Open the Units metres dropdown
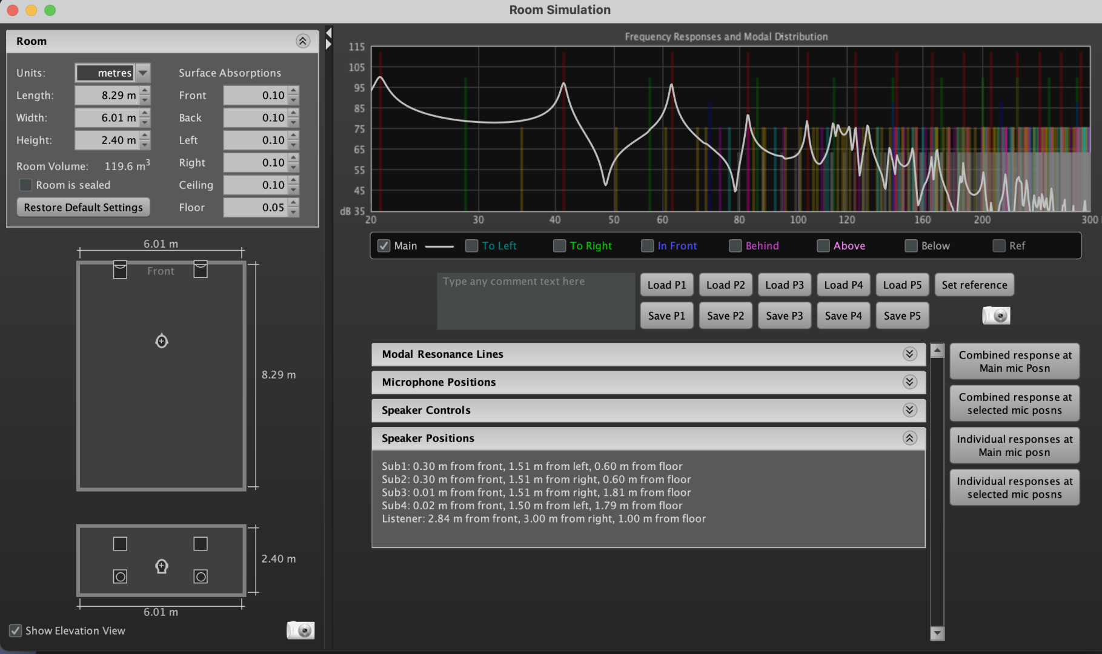The height and width of the screenshot is (654, 1102). tap(143, 73)
